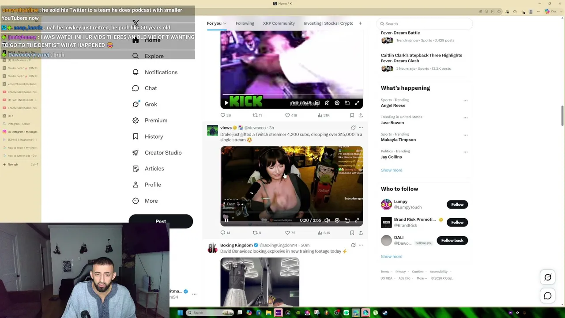Follow Brand Risk Promotions

click(x=457, y=222)
